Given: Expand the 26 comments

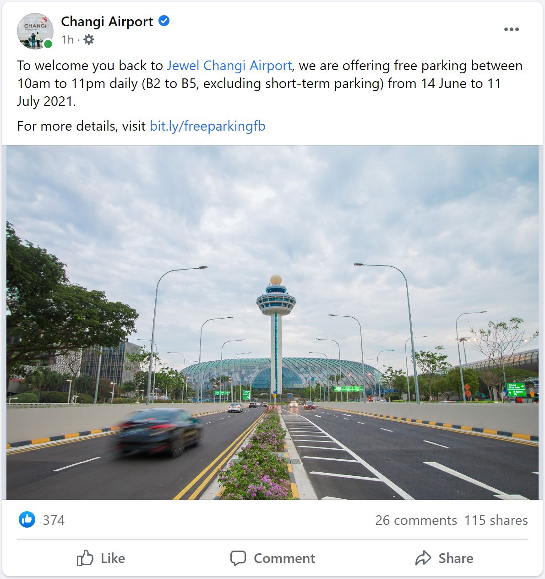Looking at the screenshot, I should coord(416,520).
